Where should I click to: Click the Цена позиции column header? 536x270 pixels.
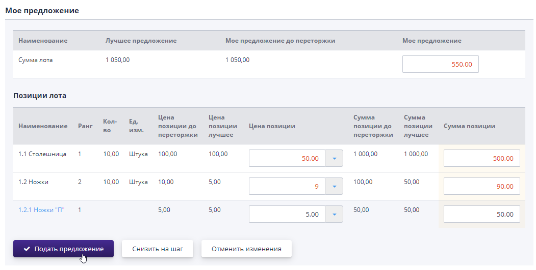(272, 126)
